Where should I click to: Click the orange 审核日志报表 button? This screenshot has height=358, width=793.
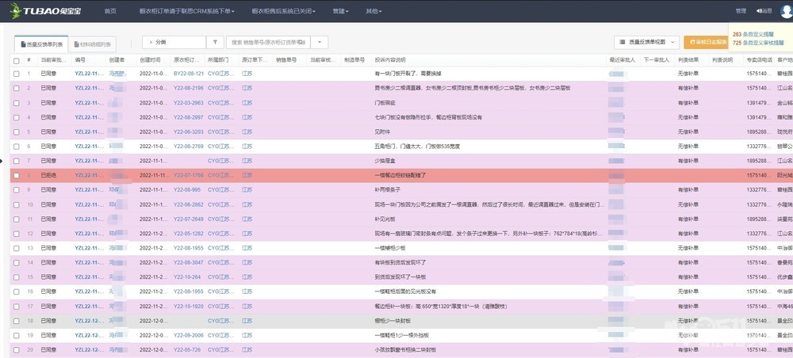706,42
